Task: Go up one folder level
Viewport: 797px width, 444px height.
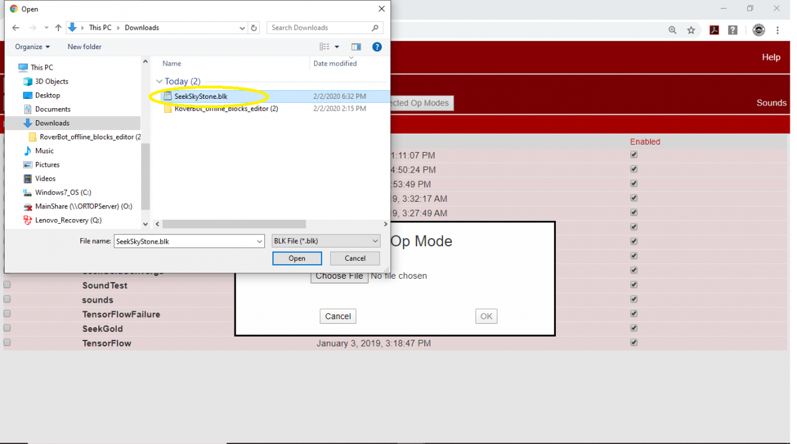Action: (58, 28)
